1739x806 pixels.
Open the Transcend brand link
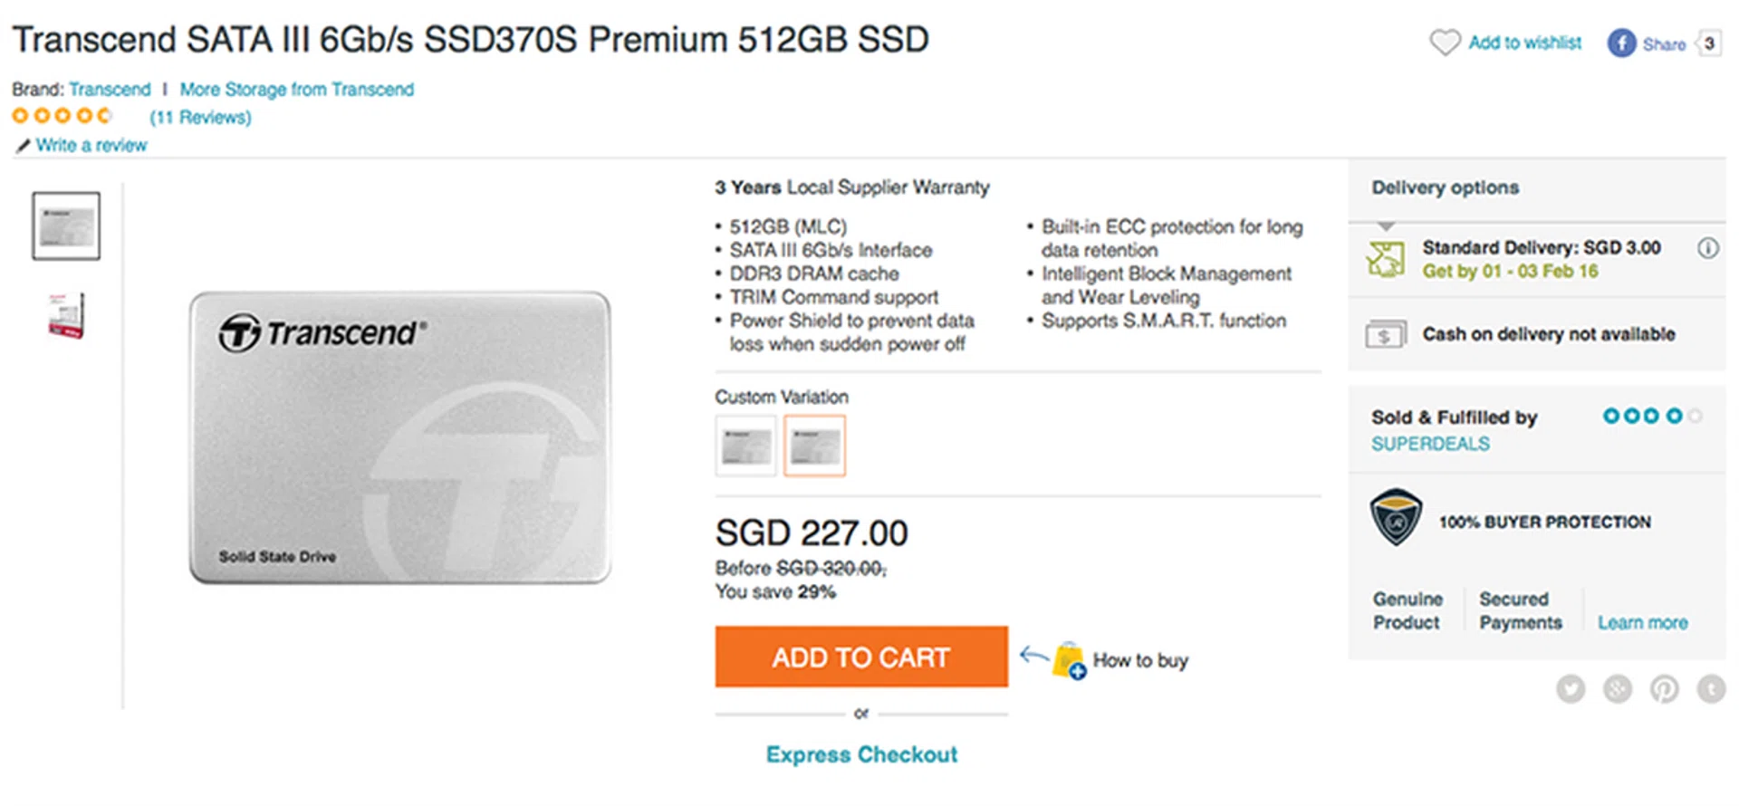pyautogui.click(x=110, y=90)
